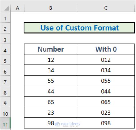Click cell containing 012

[106, 60]
